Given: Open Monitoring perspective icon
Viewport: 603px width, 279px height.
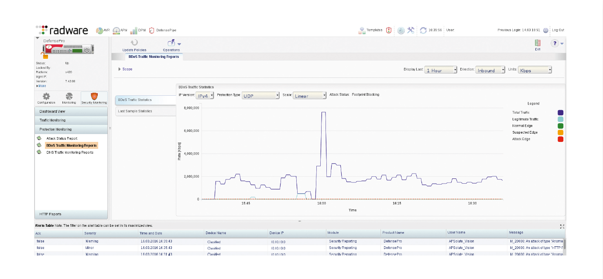Looking at the screenshot, I should click(x=69, y=97).
